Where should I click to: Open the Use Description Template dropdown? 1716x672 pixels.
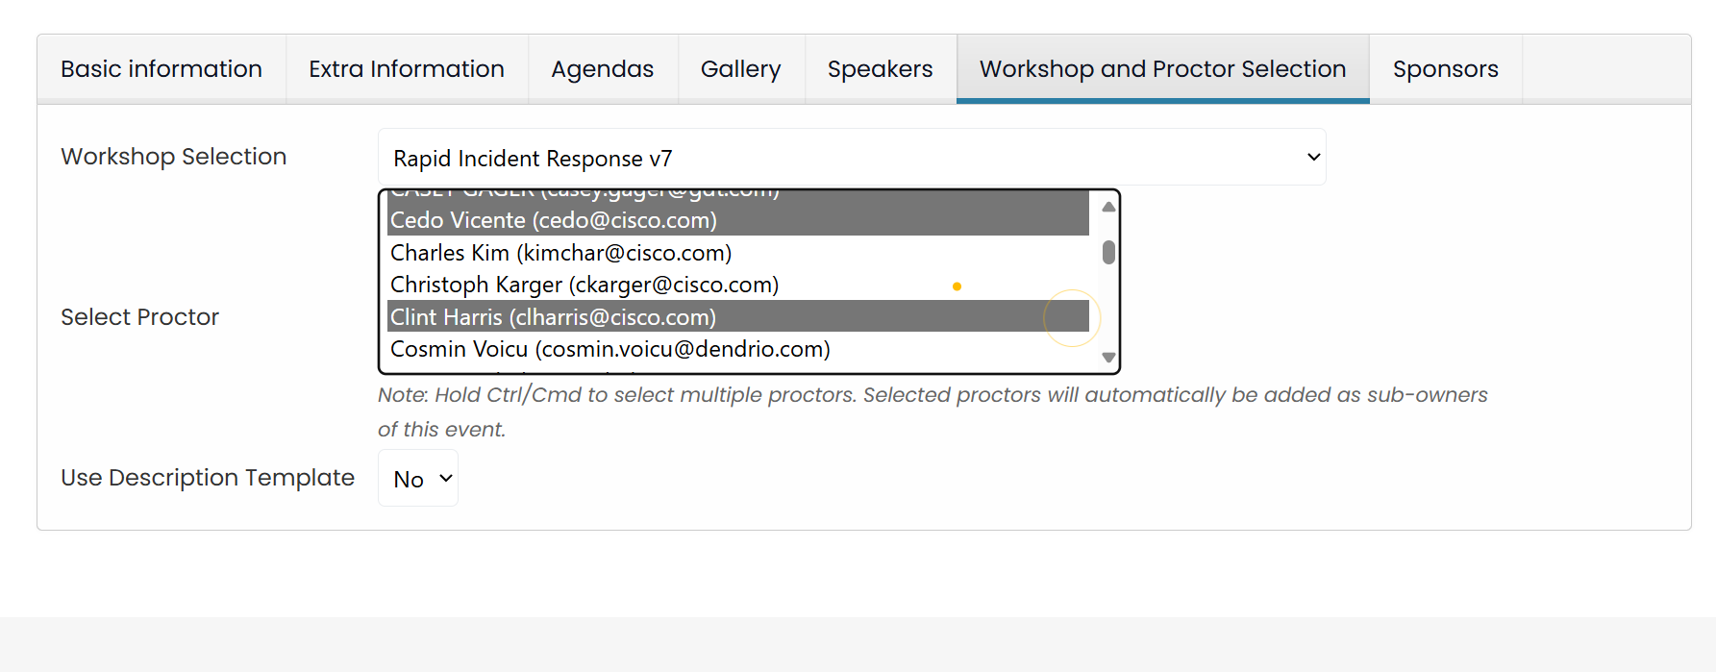(418, 479)
